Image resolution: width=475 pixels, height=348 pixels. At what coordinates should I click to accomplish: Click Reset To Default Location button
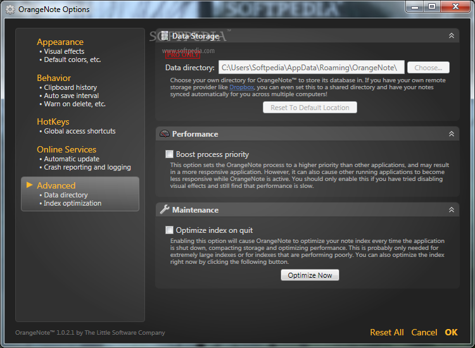coord(310,108)
